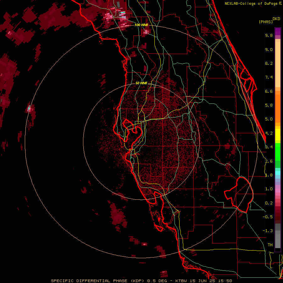Select the 1.0 value on the color scale
Viewport: 283px width, 283px height.
269,189
